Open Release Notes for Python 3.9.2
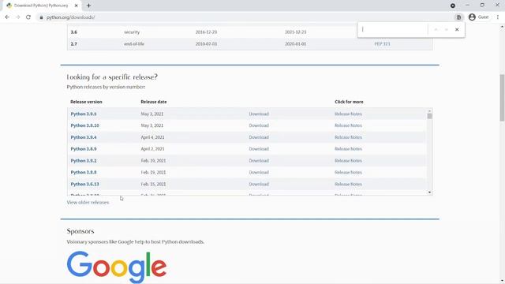505x284 pixels. click(348, 161)
